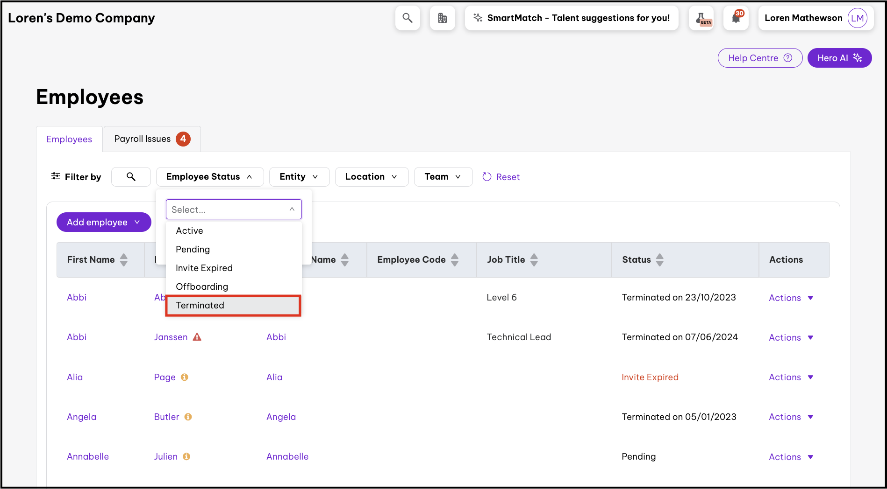The height and width of the screenshot is (489, 887).
Task: Click the LM user avatar
Action: pos(857,18)
